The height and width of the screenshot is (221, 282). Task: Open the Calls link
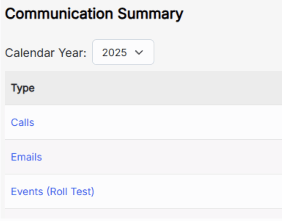pyautogui.click(x=23, y=122)
